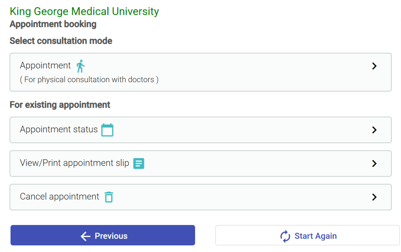The width and height of the screenshot is (401, 252).
Task: Open Appointment status via its right chevron
Action: [374, 130]
